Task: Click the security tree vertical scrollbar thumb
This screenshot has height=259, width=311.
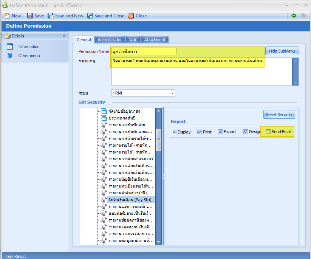Action: point(159,139)
